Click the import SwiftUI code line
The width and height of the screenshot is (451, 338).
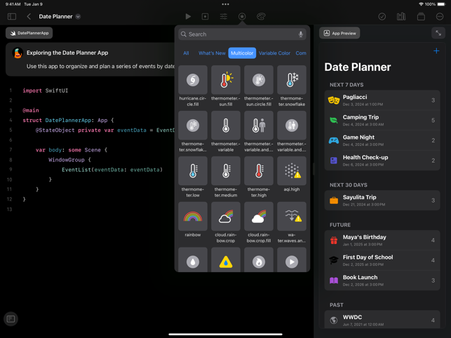click(46, 90)
